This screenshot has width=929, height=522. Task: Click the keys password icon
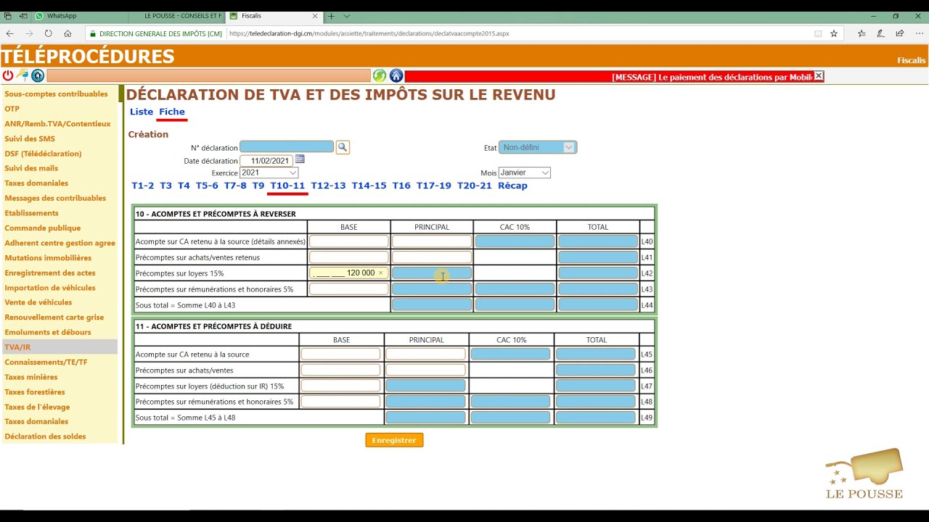point(22,75)
